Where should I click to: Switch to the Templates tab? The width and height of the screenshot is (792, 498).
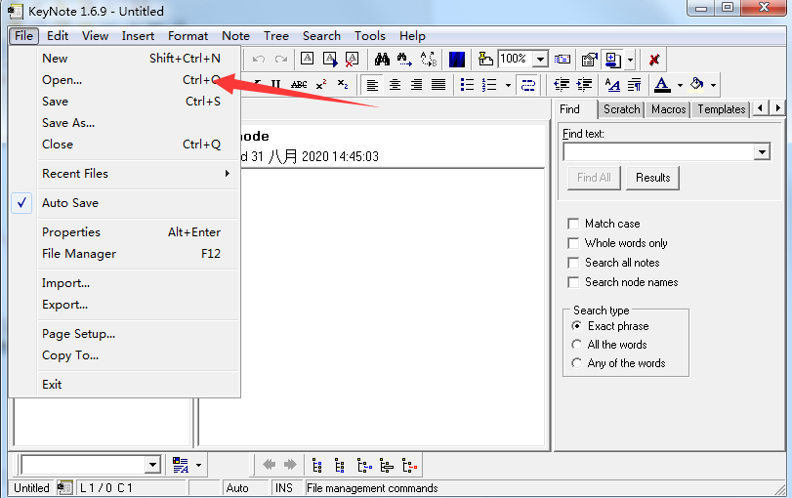(x=722, y=109)
